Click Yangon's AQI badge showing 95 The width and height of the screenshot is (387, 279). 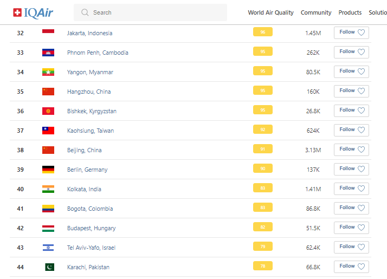click(x=263, y=72)
